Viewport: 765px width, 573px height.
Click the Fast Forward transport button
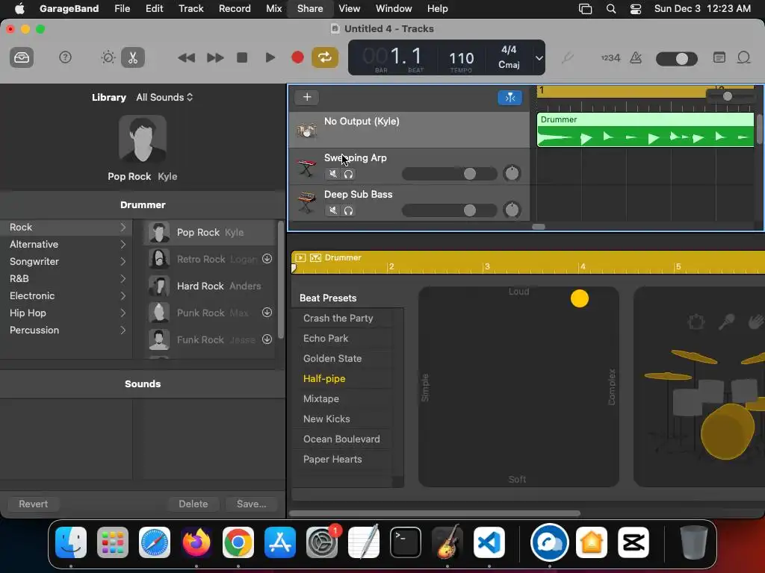(x=214, y=58)
